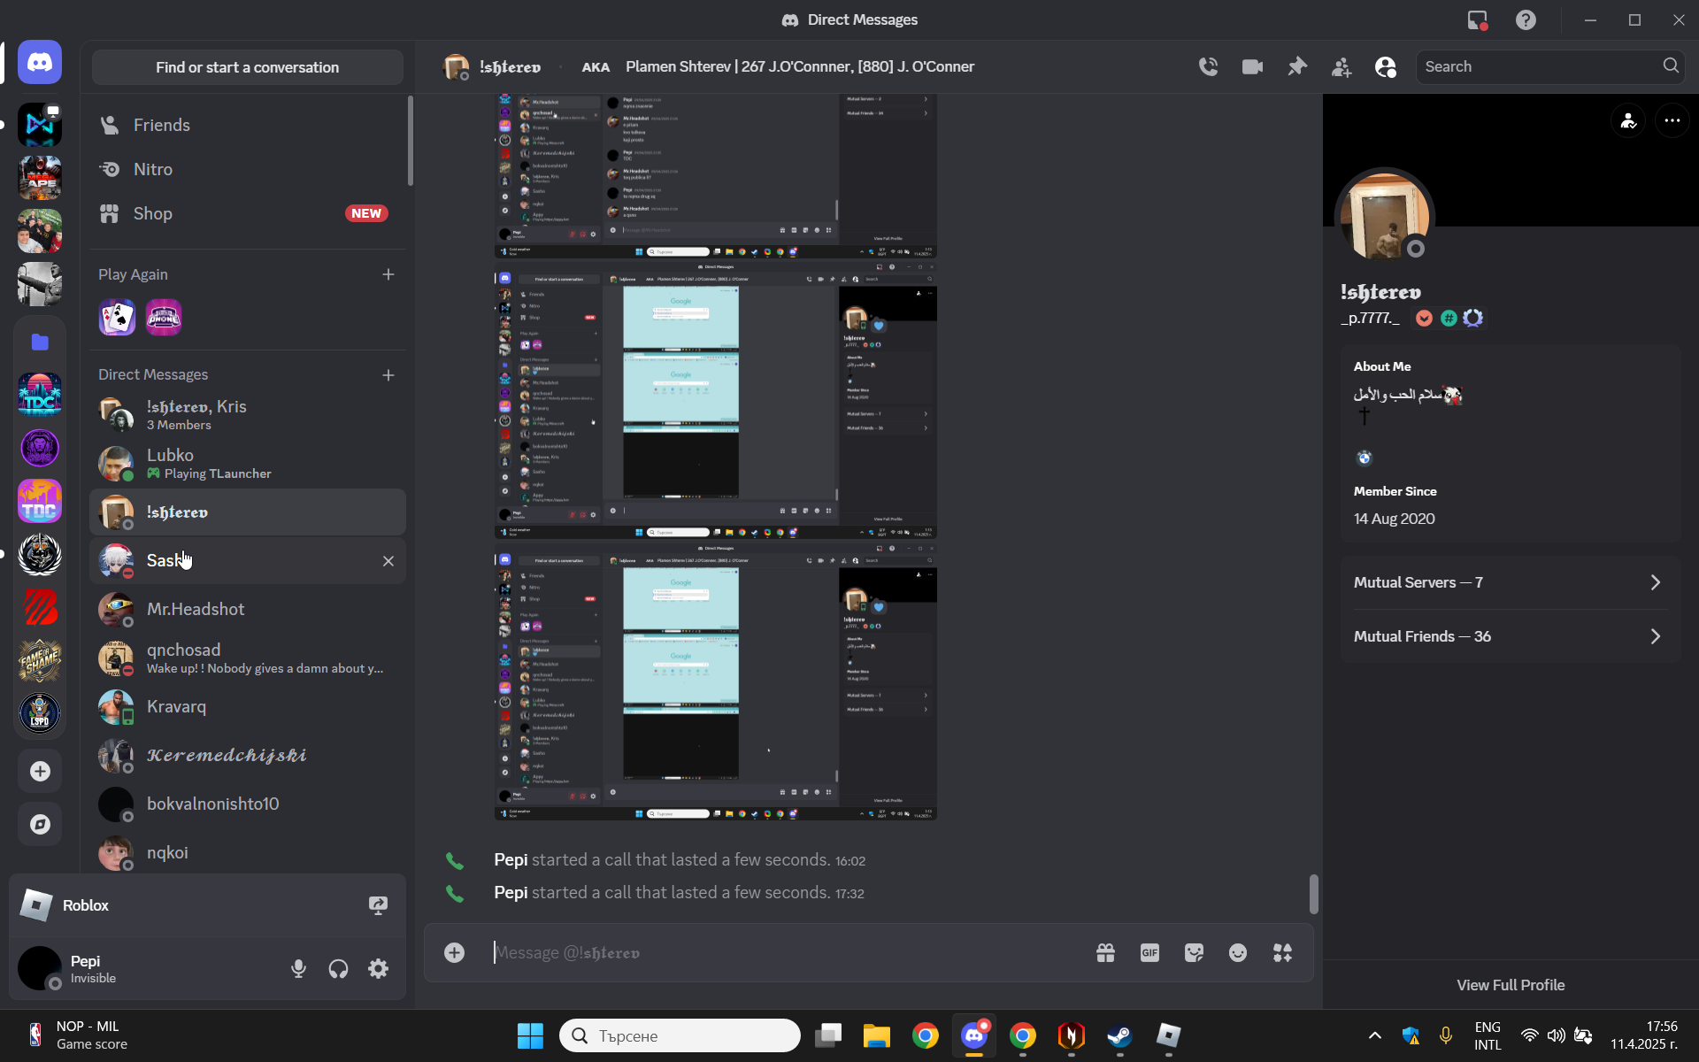
Task: Open the emoji picker
Action: pos(1238,953)
